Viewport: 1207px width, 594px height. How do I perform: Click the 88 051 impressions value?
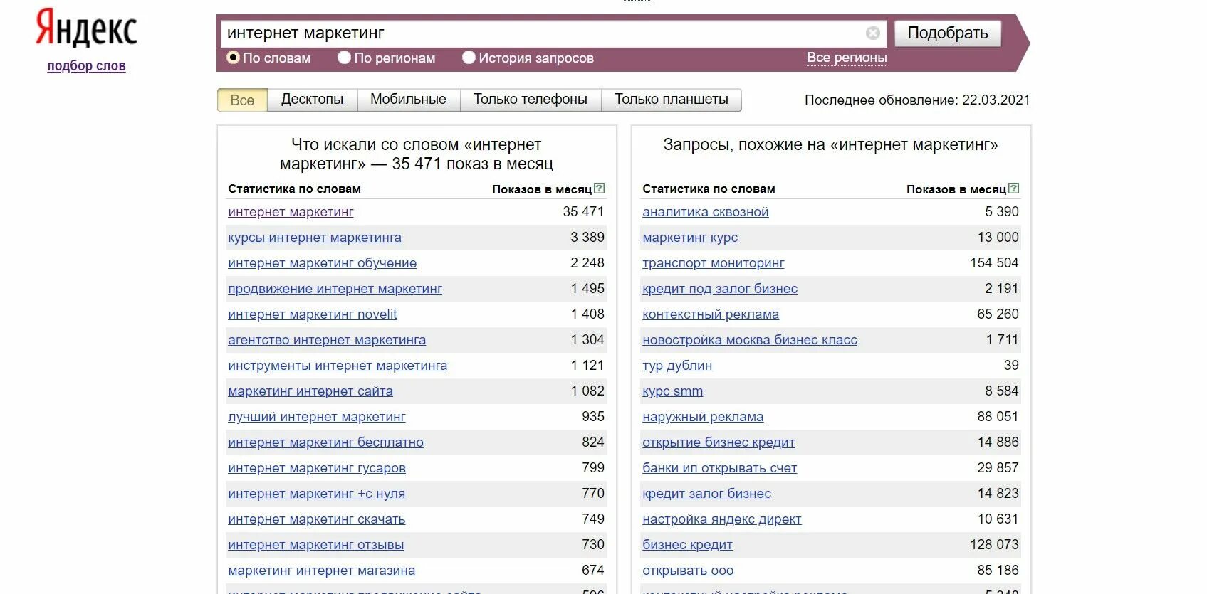pyautogui.click(x=998, y=417)
